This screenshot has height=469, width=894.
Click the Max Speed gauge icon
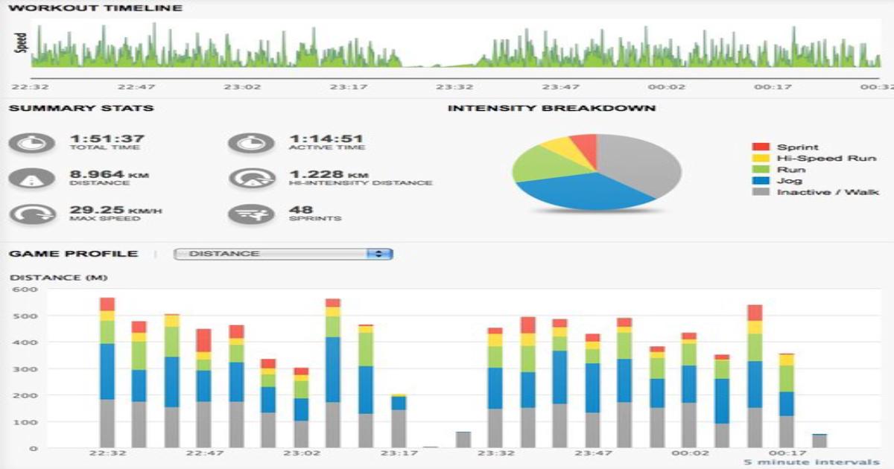click(x=32, y=214)
